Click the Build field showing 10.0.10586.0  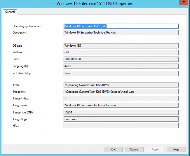point(121,59)
